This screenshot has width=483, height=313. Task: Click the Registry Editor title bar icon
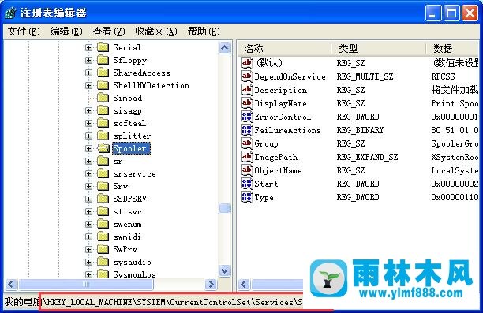10,13
